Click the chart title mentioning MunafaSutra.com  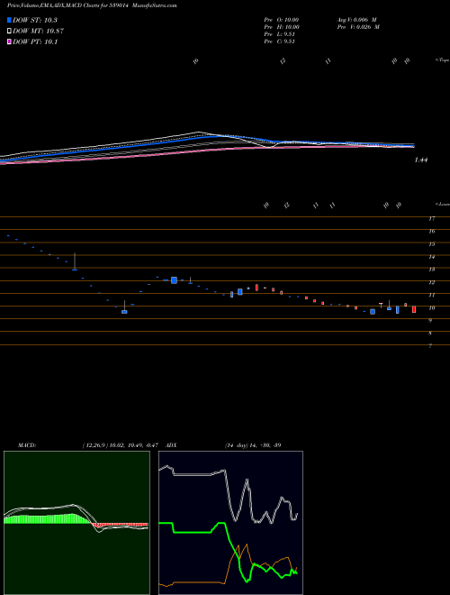pos(92,5)
